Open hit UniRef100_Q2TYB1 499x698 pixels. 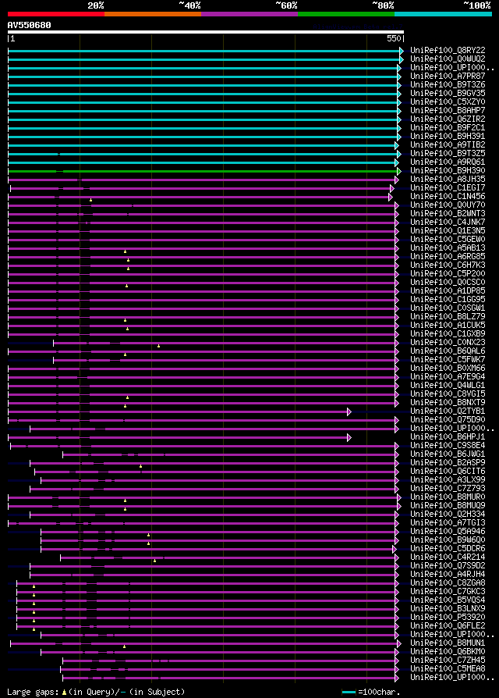(x=448, y=411)
